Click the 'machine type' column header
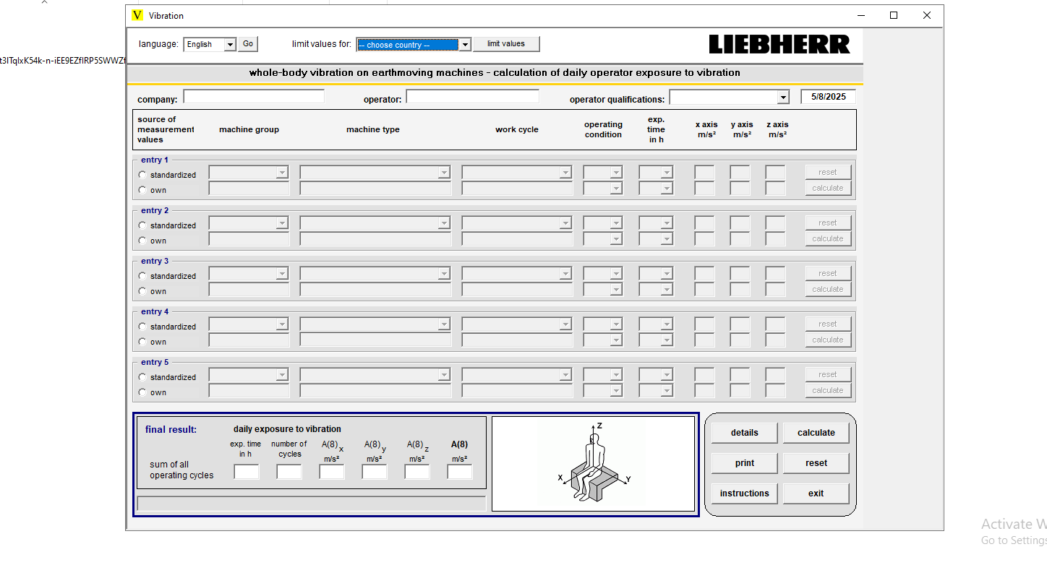 pos(373,129)
